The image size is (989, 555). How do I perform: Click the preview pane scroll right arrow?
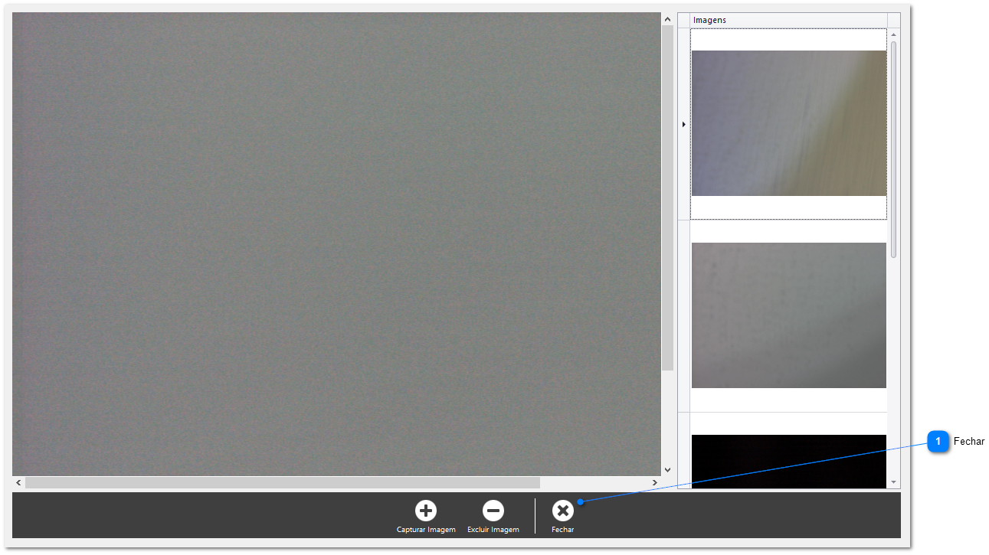pyautogui.click(x=655, y=483)
